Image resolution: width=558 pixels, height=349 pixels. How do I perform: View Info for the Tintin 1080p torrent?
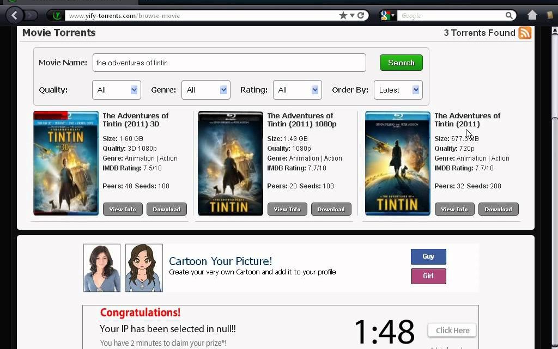(x=287, y=209)
